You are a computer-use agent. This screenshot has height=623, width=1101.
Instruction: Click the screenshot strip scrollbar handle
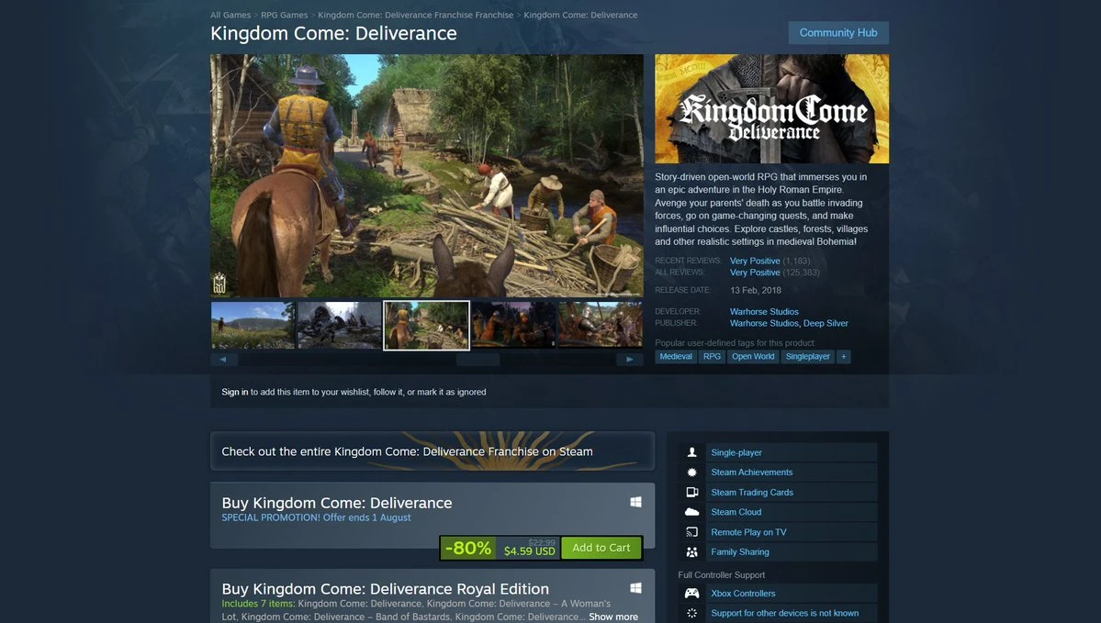coord(477,359)
